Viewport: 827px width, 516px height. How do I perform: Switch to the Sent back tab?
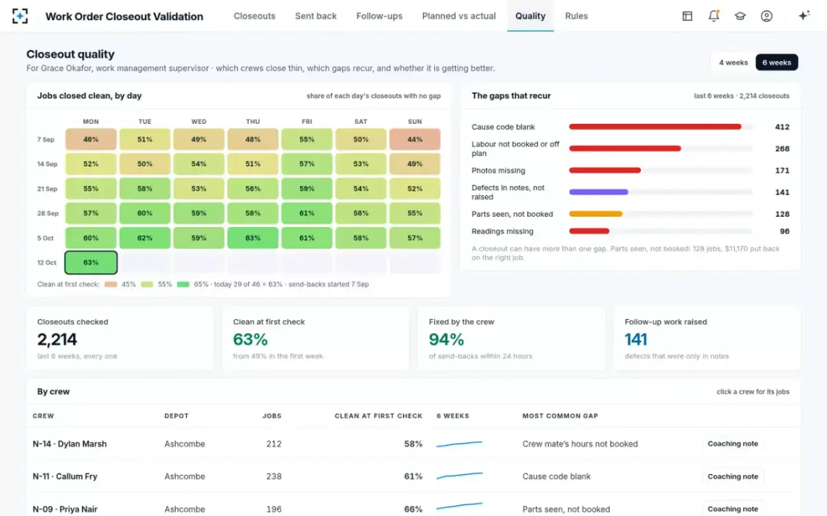316,16
